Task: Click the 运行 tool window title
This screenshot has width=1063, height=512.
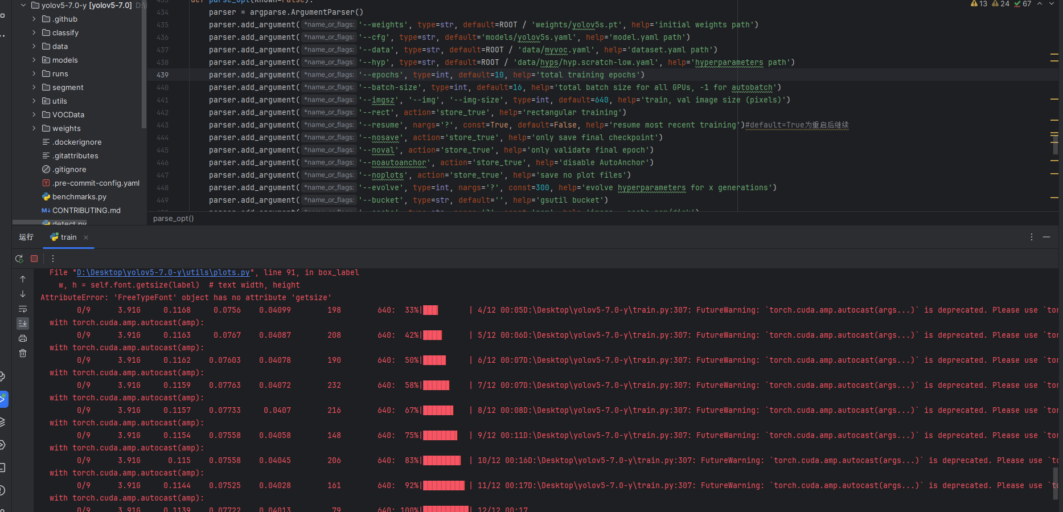Action: [x=26, y=237]
